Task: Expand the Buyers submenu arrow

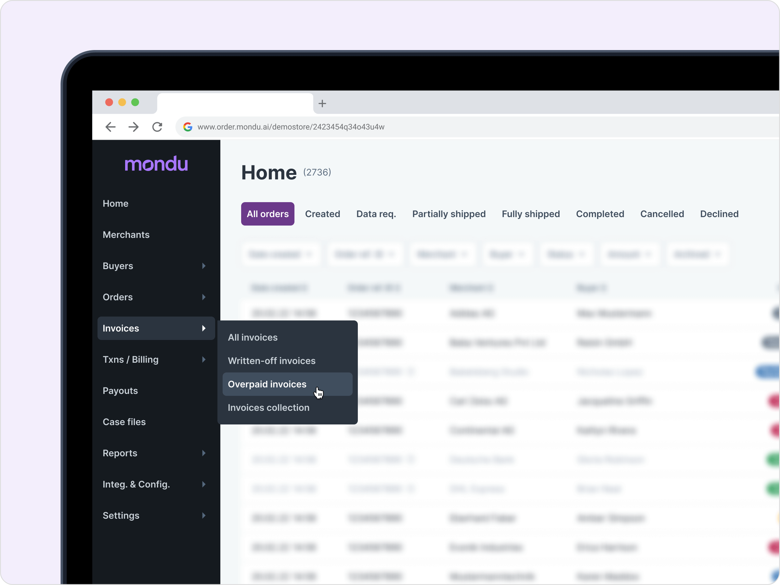Action: click(203, 266)
